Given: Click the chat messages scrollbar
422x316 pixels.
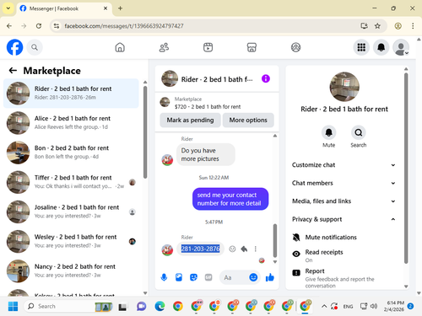Looking at the screenshot, I should click(275, 240).
